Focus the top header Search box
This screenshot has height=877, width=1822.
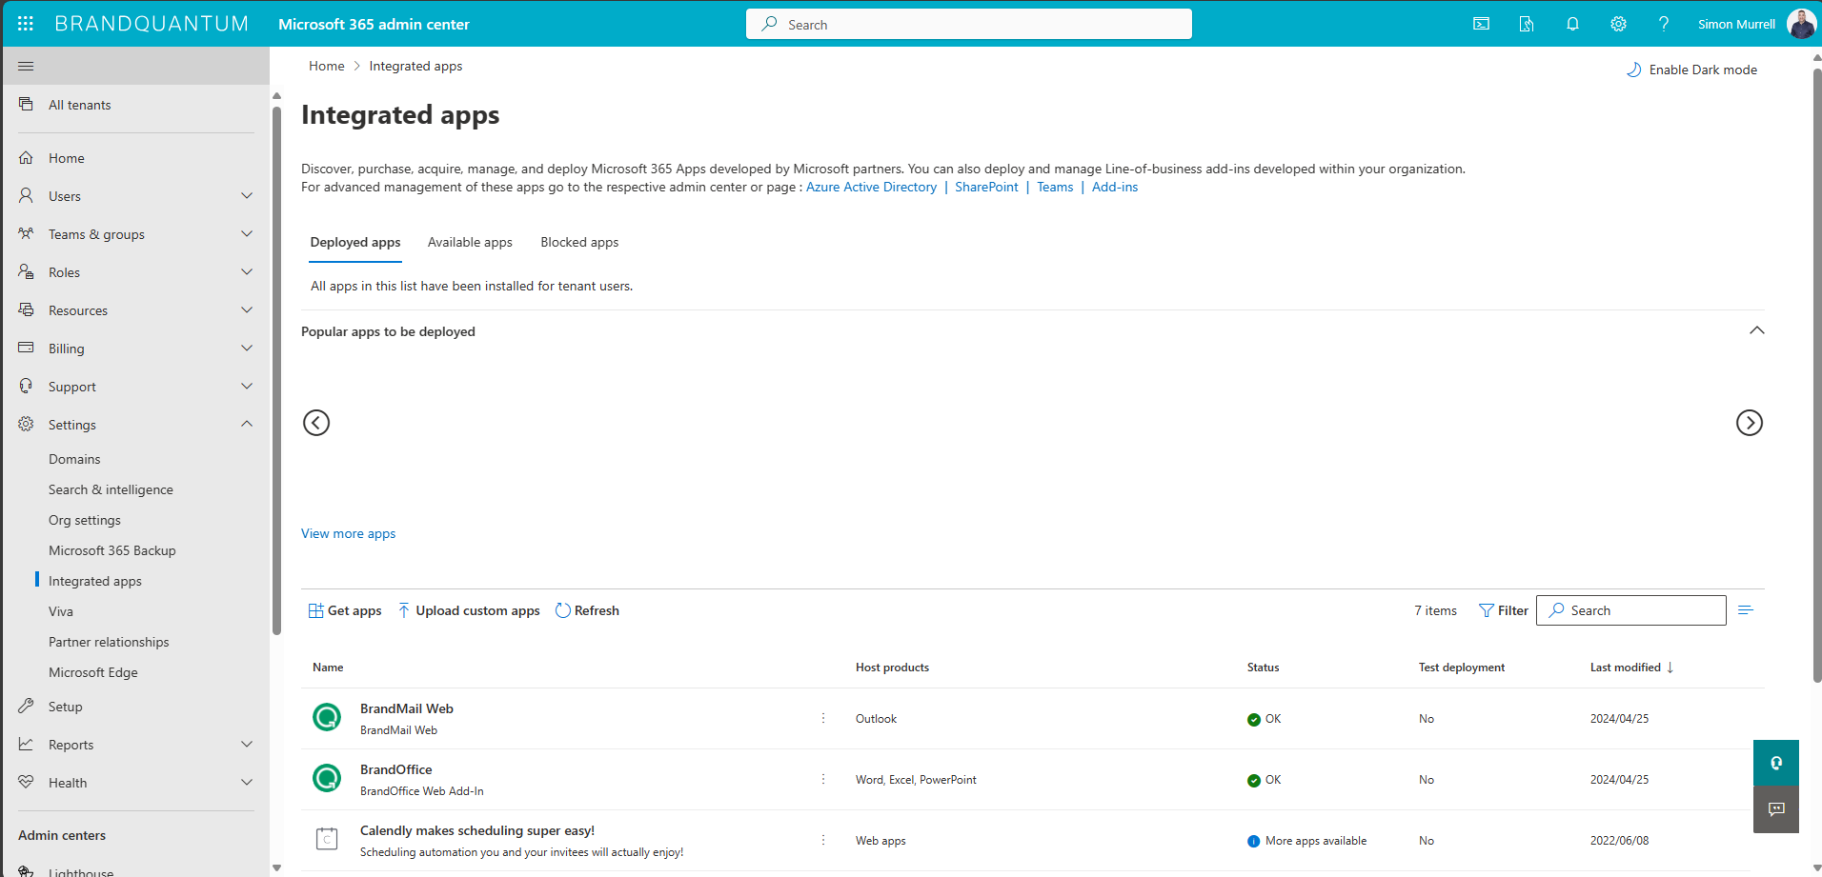[x=969, y=24]
